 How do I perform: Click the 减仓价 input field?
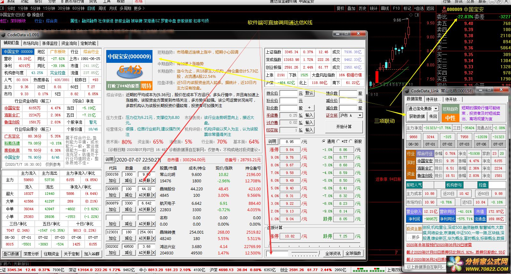tap(348, 101)
